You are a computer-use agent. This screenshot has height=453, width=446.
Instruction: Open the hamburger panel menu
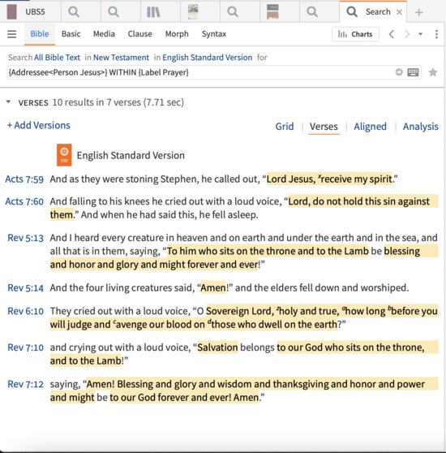12,34
